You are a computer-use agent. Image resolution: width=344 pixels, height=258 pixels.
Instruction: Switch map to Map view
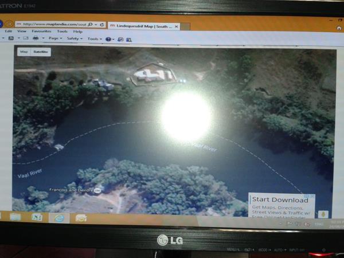[24, 52]
